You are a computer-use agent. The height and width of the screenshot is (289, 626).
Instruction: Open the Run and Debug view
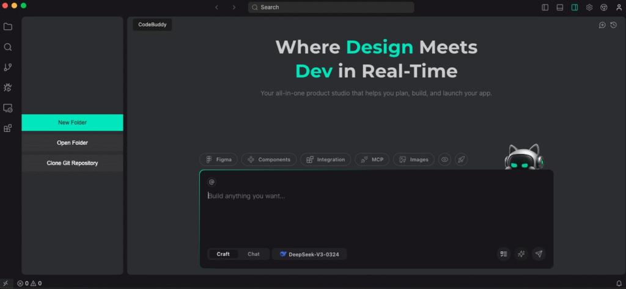coord(8,88)
